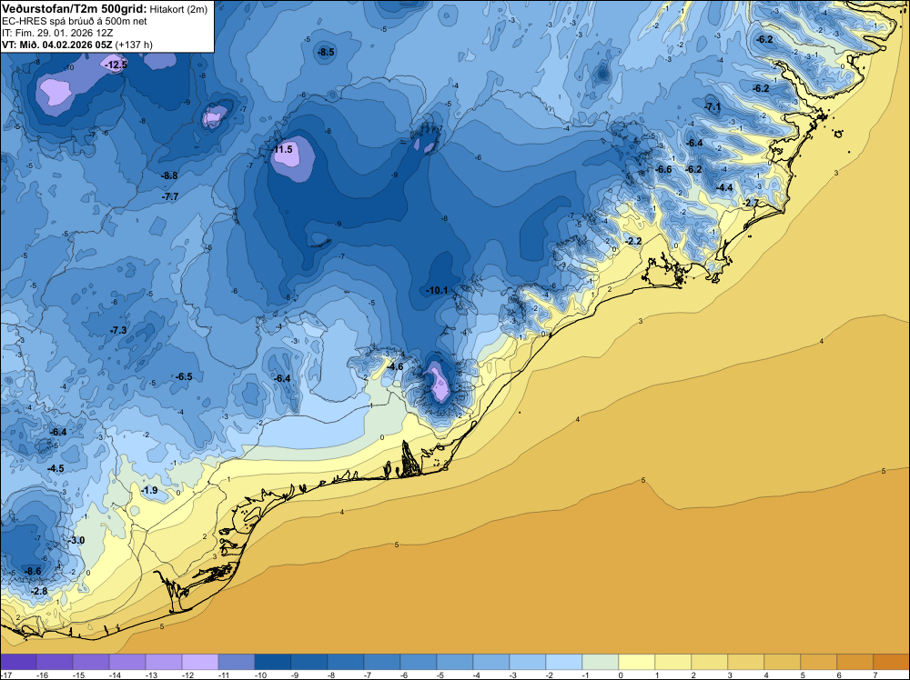
Task: Click the dark blue legend swatch between -10 and -9
Action: [273, 662]
